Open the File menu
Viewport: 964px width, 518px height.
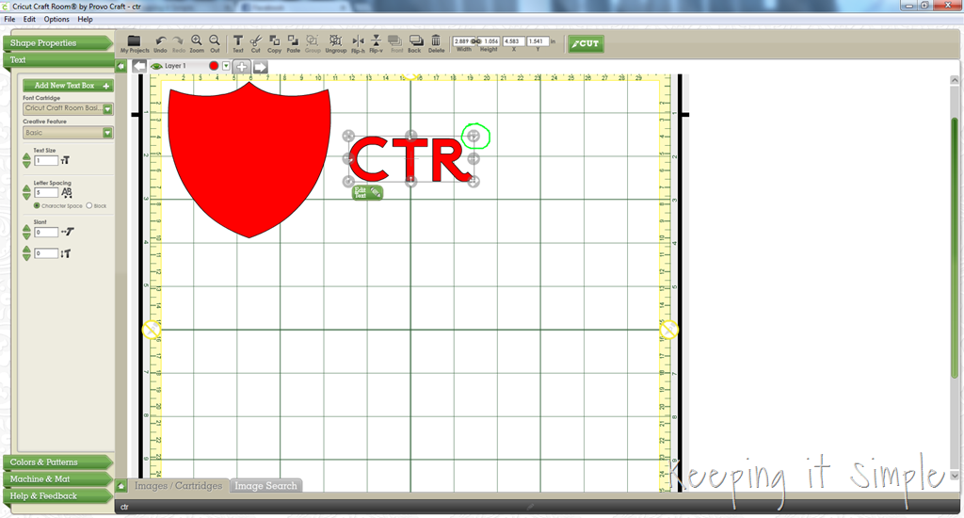point(9,19)
